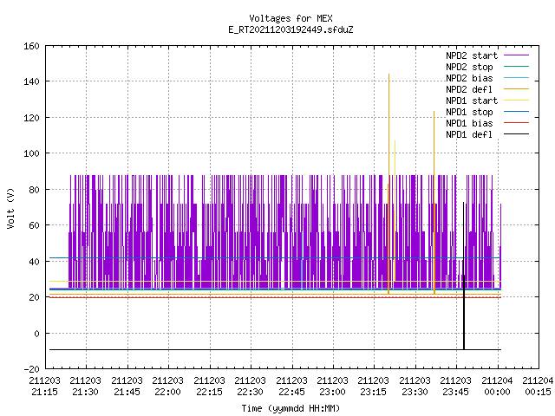Click the x-axis tick label 22:45
Image resolution: width=555 pixels, height=416 pixels.
tap(291, 392)
